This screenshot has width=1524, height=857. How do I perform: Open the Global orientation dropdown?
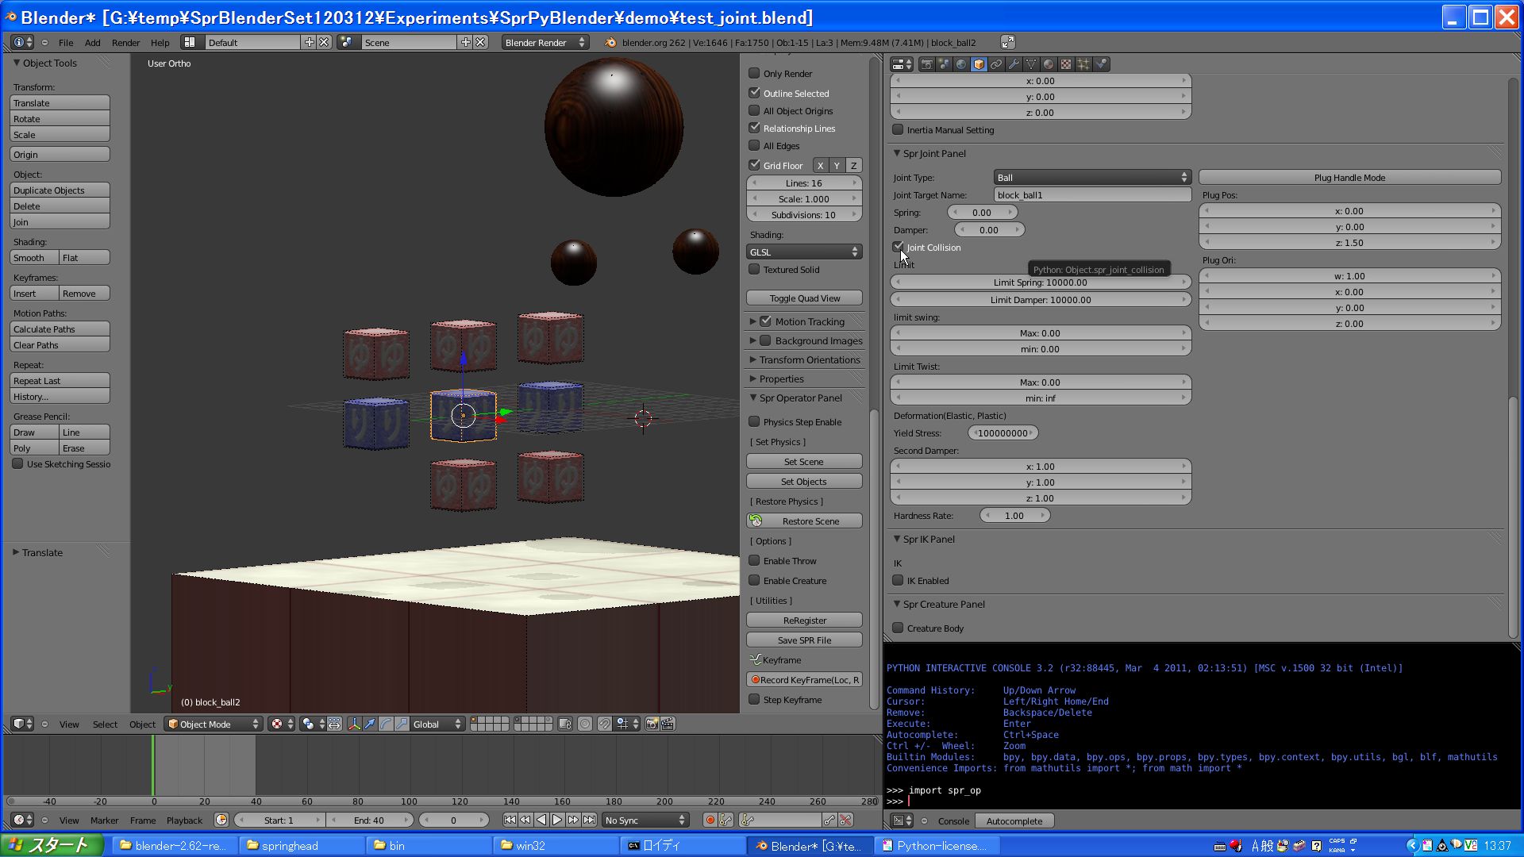coord(437,724)
